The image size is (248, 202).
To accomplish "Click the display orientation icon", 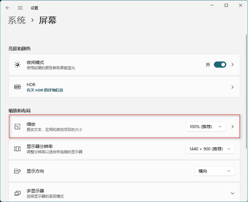I will click(x=17, y=171).
